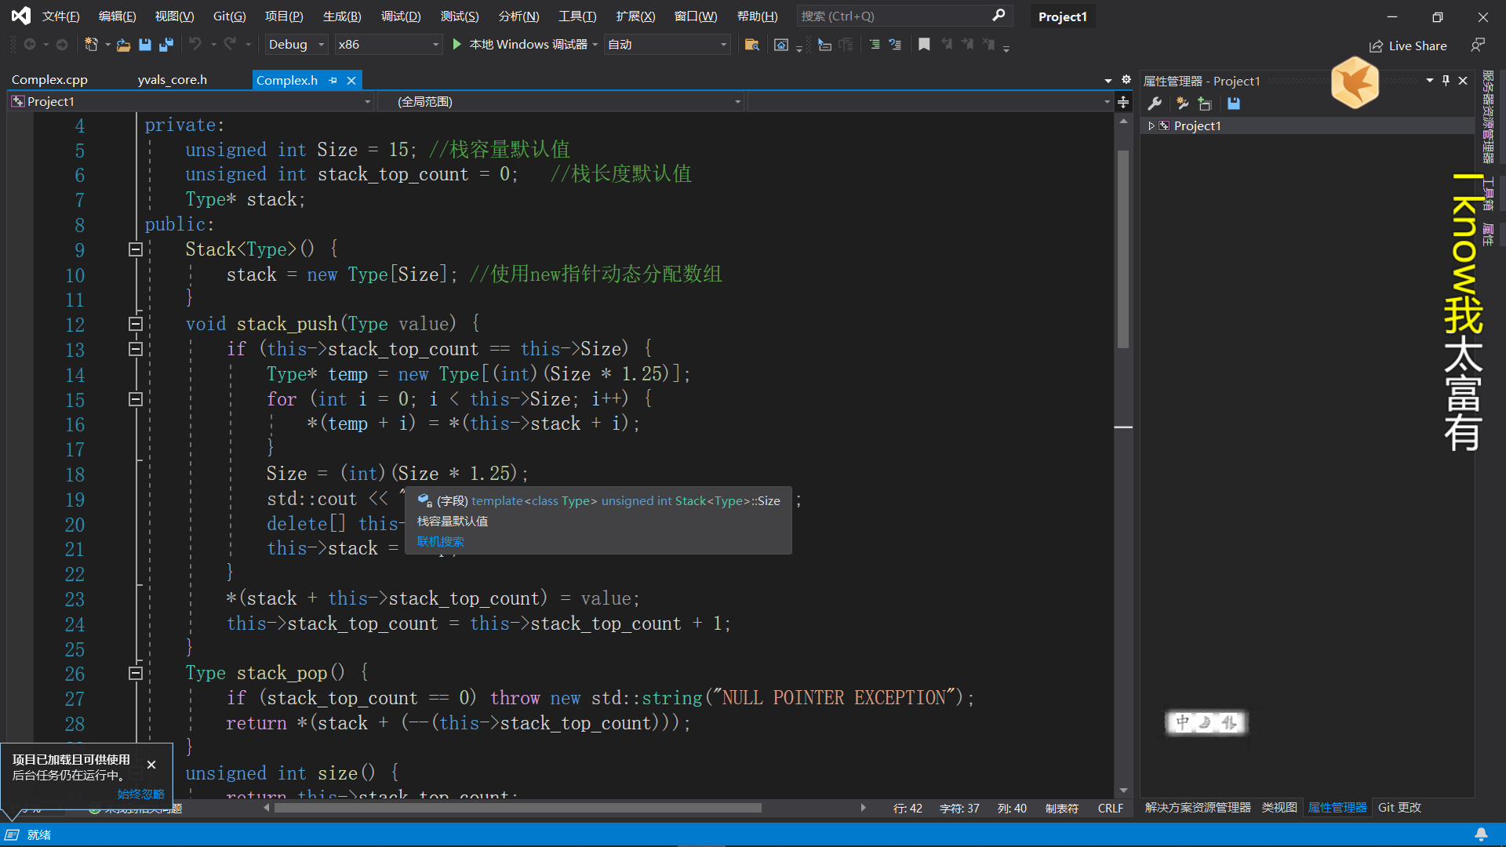Viewport: 1506px width, 847px height.
Task: Click the editor split window handle icon
Action: pyautogui.click(x=1123, y=102)
